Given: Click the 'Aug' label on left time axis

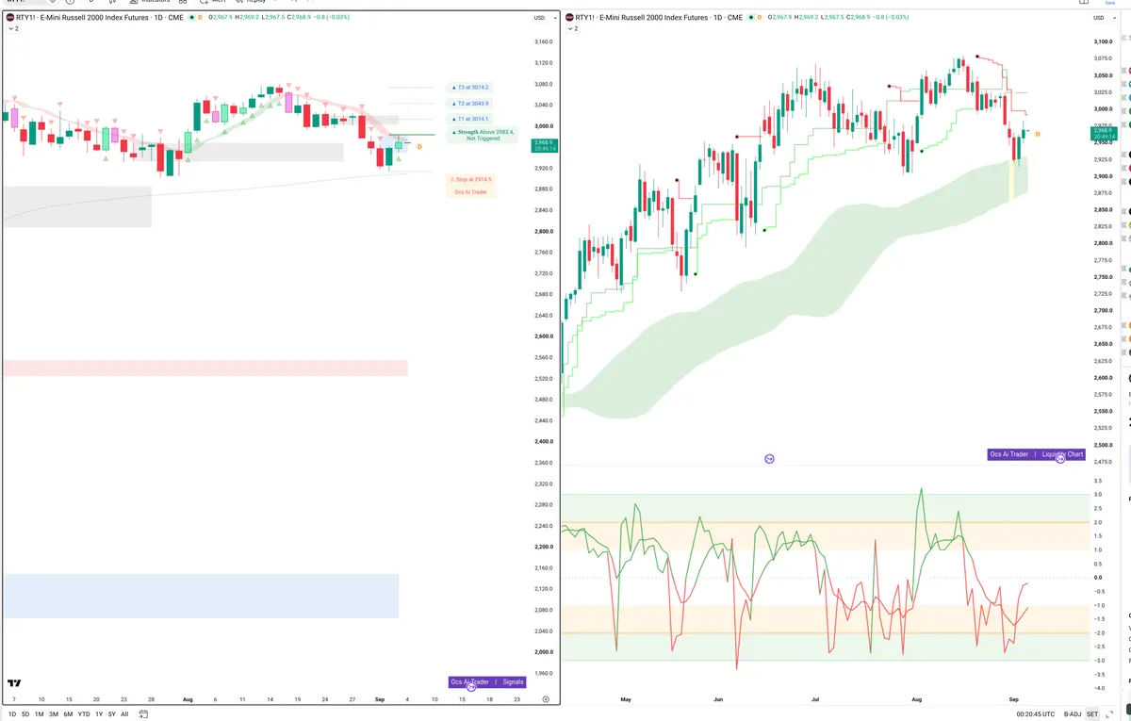Looking at the screenshot, I should click(187, 699).
